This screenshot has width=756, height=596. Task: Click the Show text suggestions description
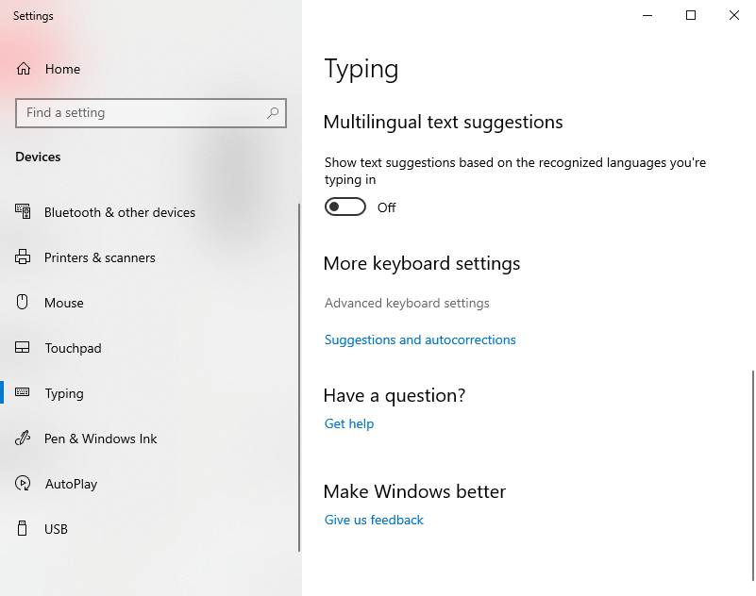click(515, 171)
